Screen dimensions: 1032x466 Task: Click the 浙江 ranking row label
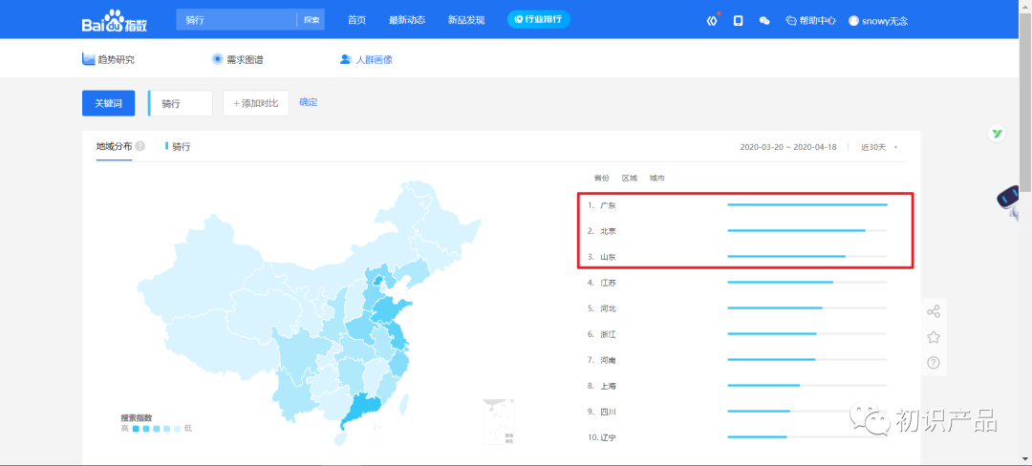[608, 334]
